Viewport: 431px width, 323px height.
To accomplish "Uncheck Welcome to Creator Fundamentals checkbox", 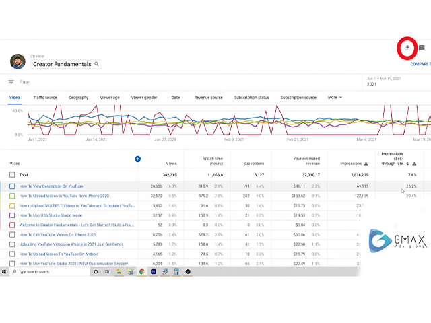I will (x=12, y=225).
